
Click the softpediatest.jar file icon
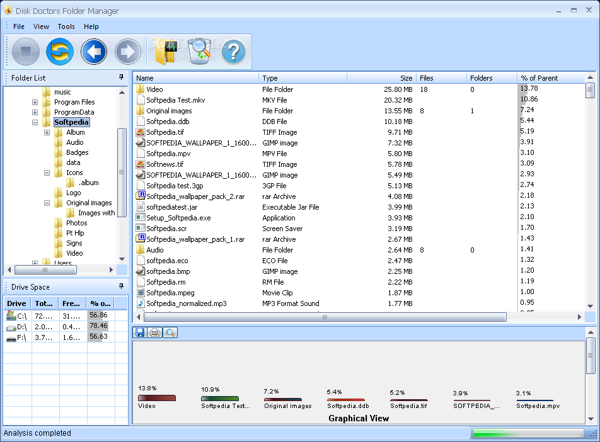141,207
